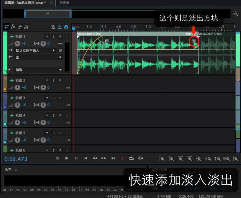Screen dimensions: 241x198
Task: Expand Track 1 automation lanes triangle
Action: [x=10, y=69]
